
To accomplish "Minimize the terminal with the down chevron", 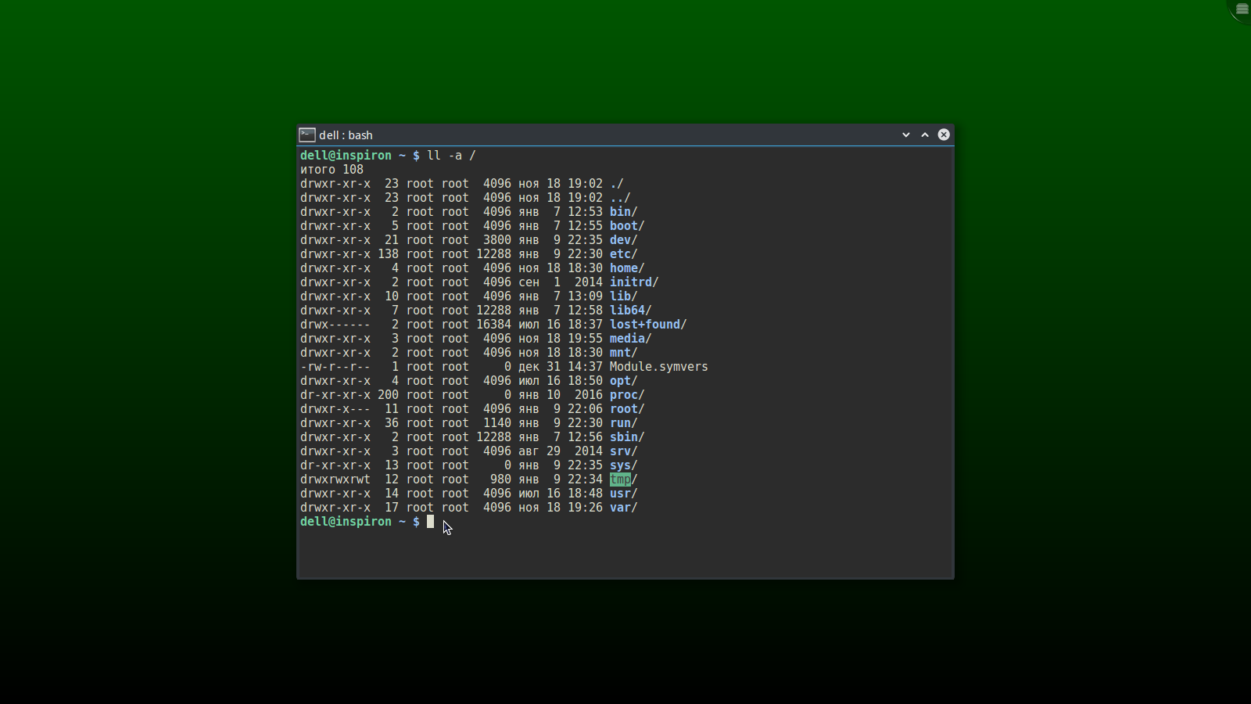I will tap(906, 135).
